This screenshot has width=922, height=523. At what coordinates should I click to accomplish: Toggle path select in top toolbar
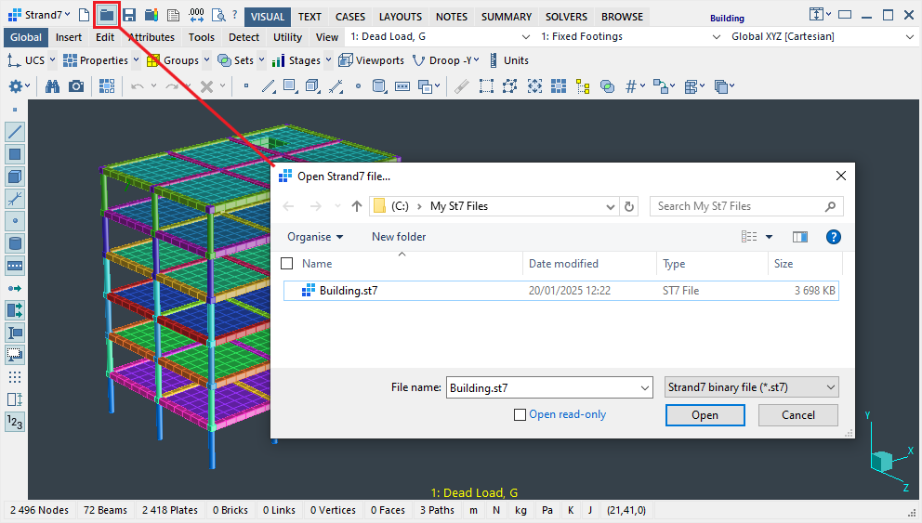pyautogui.click(x=402, y=86)
